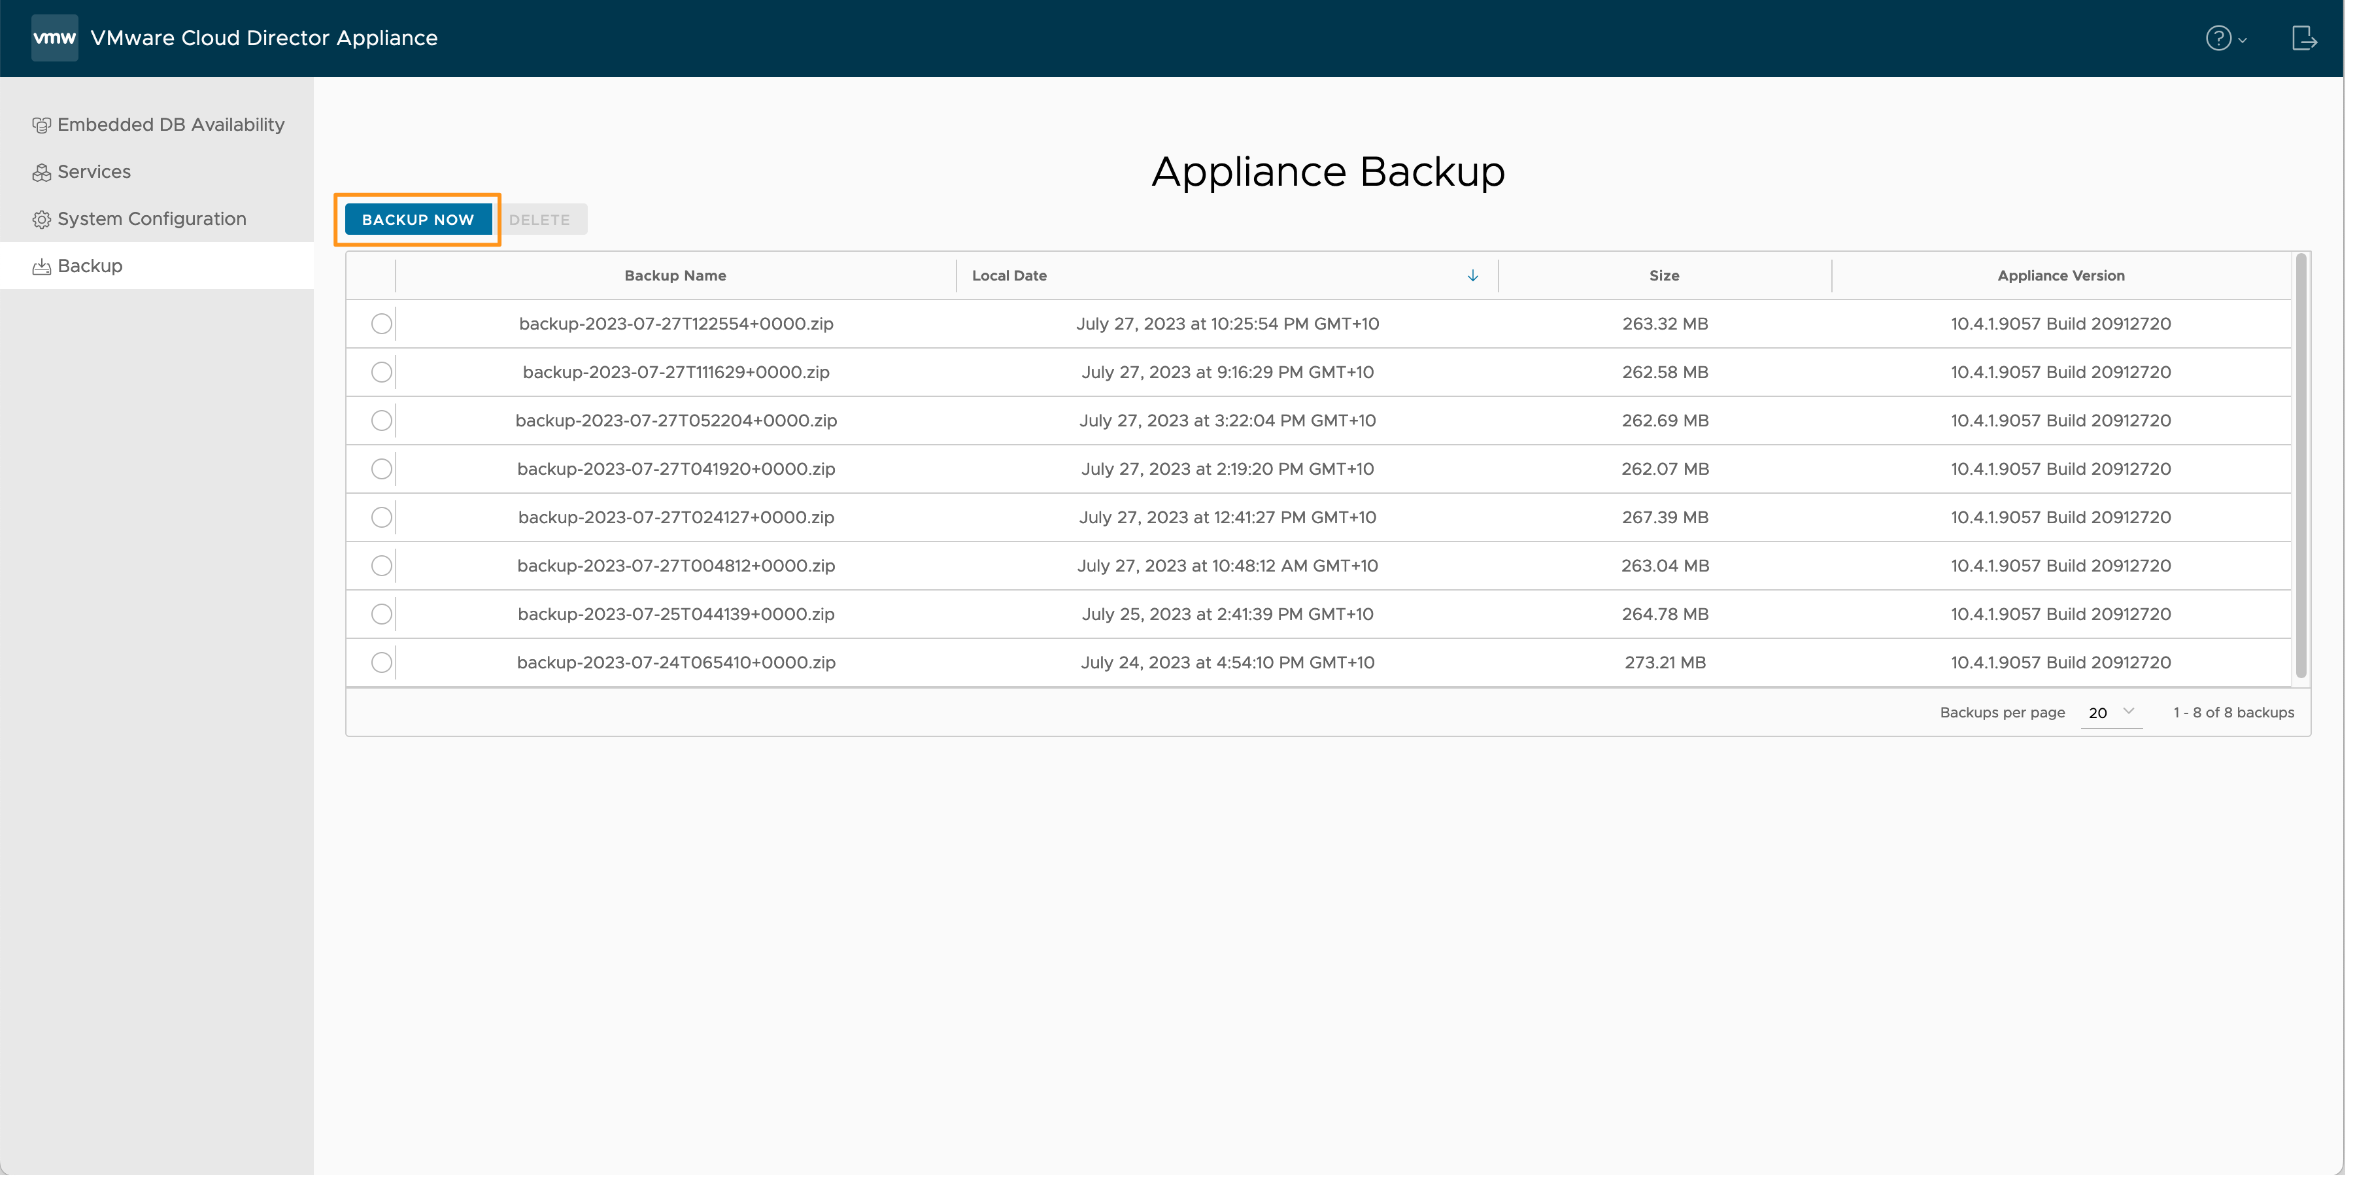Click the backup table vertical scrollbar
This screenshot has width=2372, height=1202.
tap(2301, 466)
